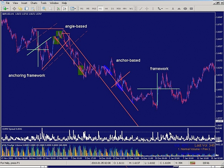Click the highlighted current price tag on price axis
This screenshot has height=168, width=224.
coord(219,121)
